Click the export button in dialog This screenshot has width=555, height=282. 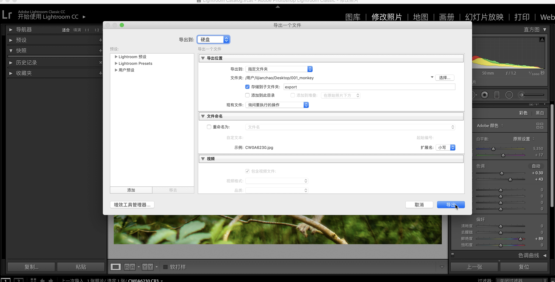tap(451, 205)
